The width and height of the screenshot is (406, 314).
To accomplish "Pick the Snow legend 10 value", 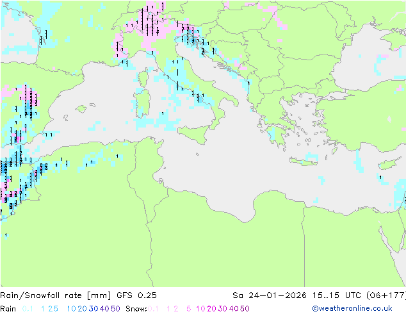I will [200, 309].
